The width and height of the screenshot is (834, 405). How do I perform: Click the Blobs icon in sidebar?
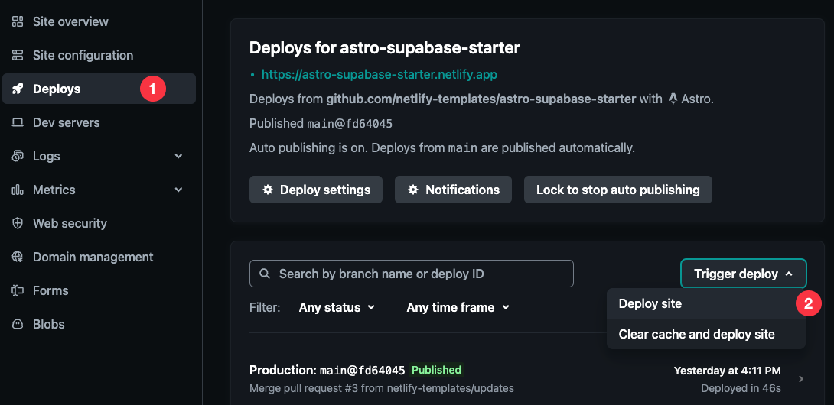(x=18, y=324)
